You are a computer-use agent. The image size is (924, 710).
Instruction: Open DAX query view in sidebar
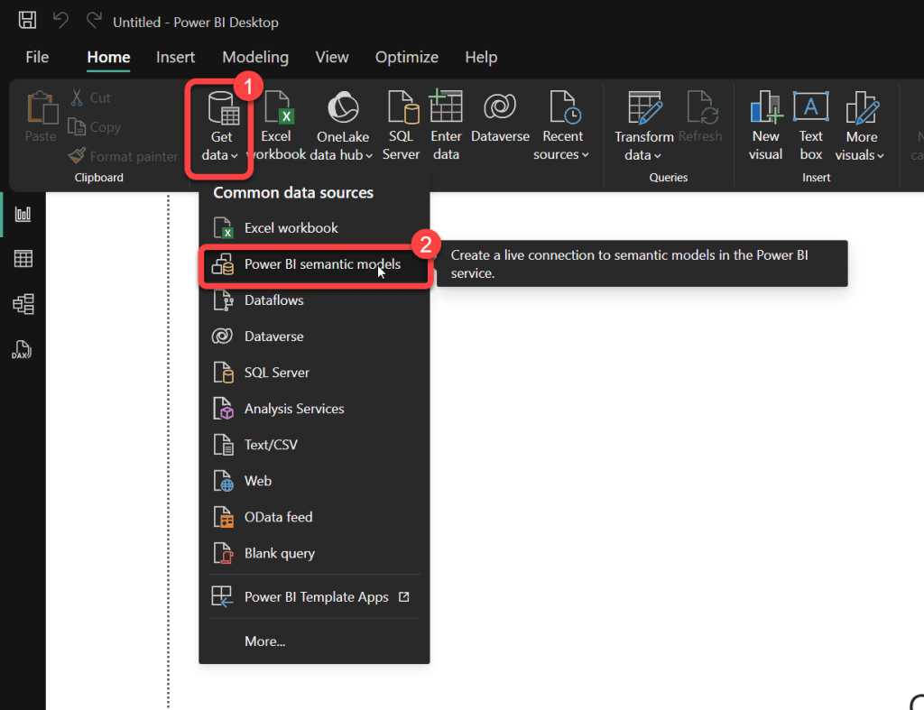[x=22, y=349]
